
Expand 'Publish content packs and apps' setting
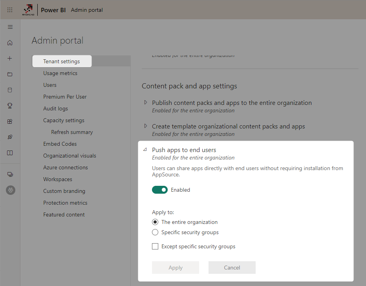pyautogui.click(x=146, y=103)
